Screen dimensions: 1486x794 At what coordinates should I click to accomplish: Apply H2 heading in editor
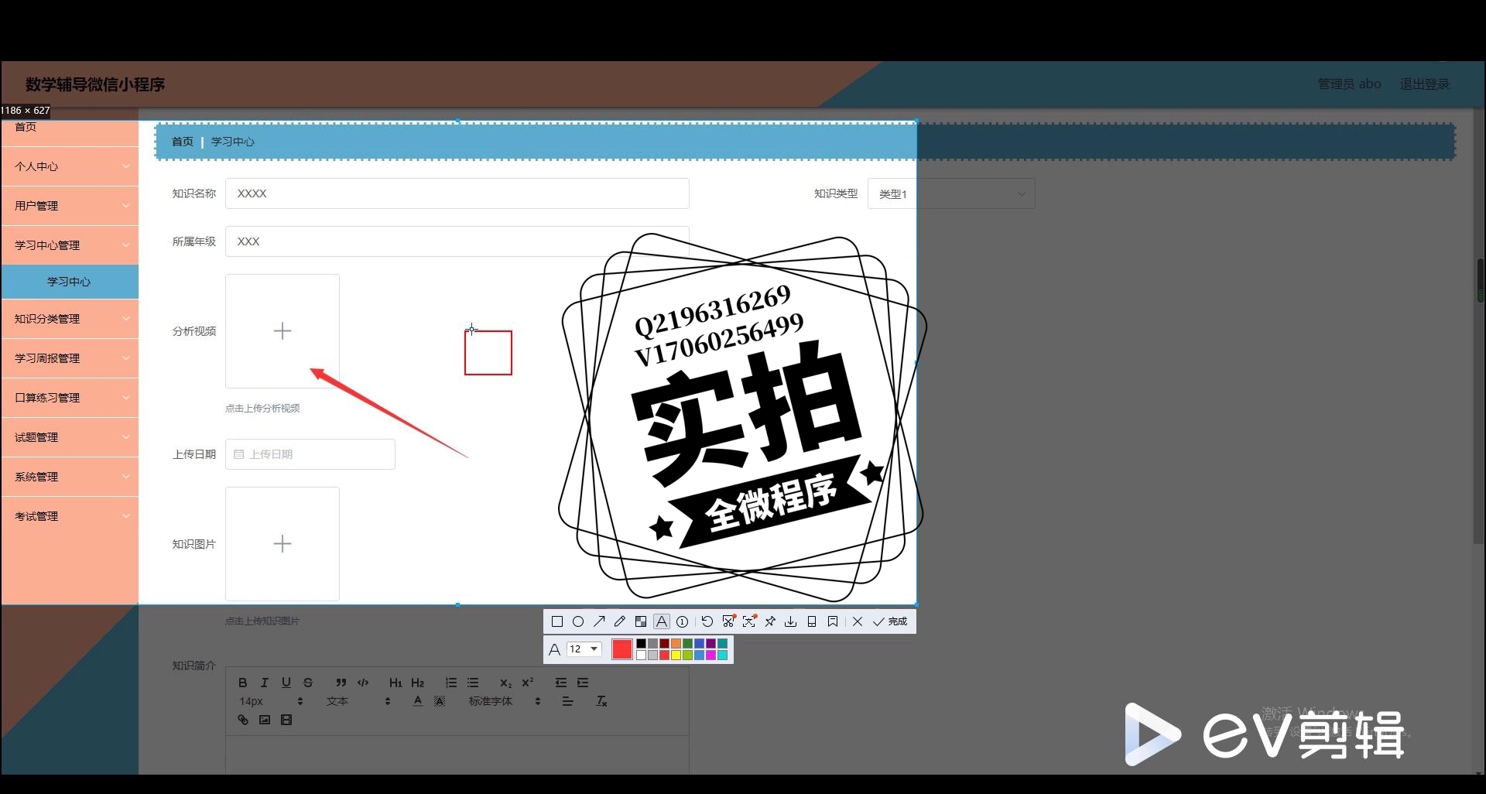[417, 683]
